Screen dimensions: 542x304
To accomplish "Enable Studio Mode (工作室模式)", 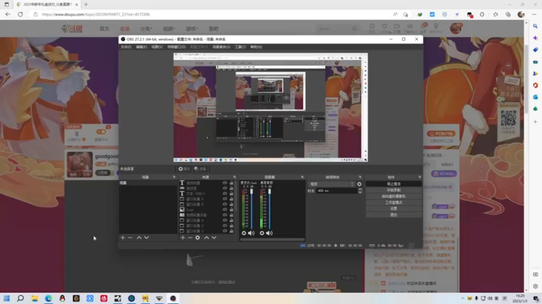I will [394, 203].
